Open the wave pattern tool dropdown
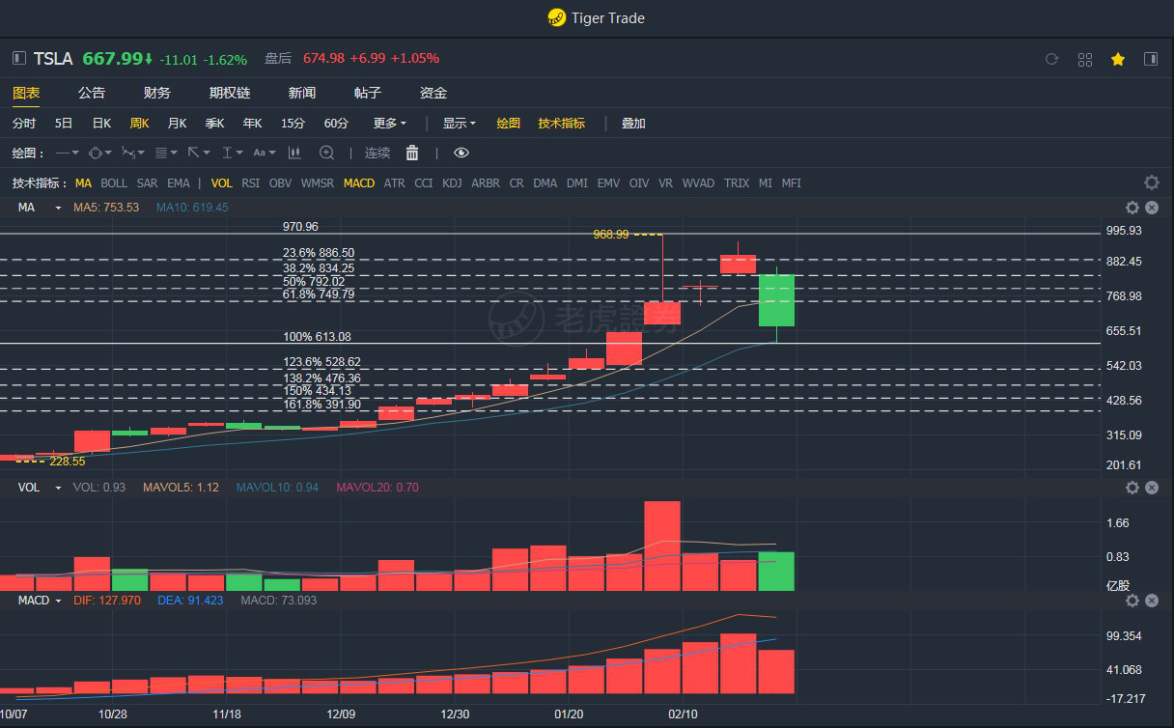The image size is (1174, 728). pyautogui.click(x=133, y=153)
